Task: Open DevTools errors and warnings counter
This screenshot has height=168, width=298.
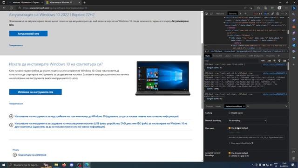Action: (x=258, y=14)
